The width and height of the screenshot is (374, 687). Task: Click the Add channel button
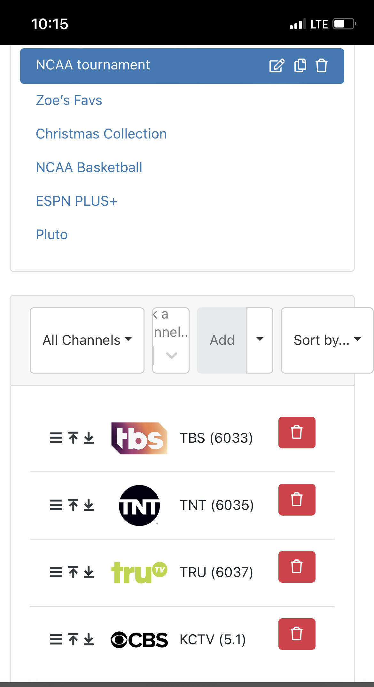(222, 340)
